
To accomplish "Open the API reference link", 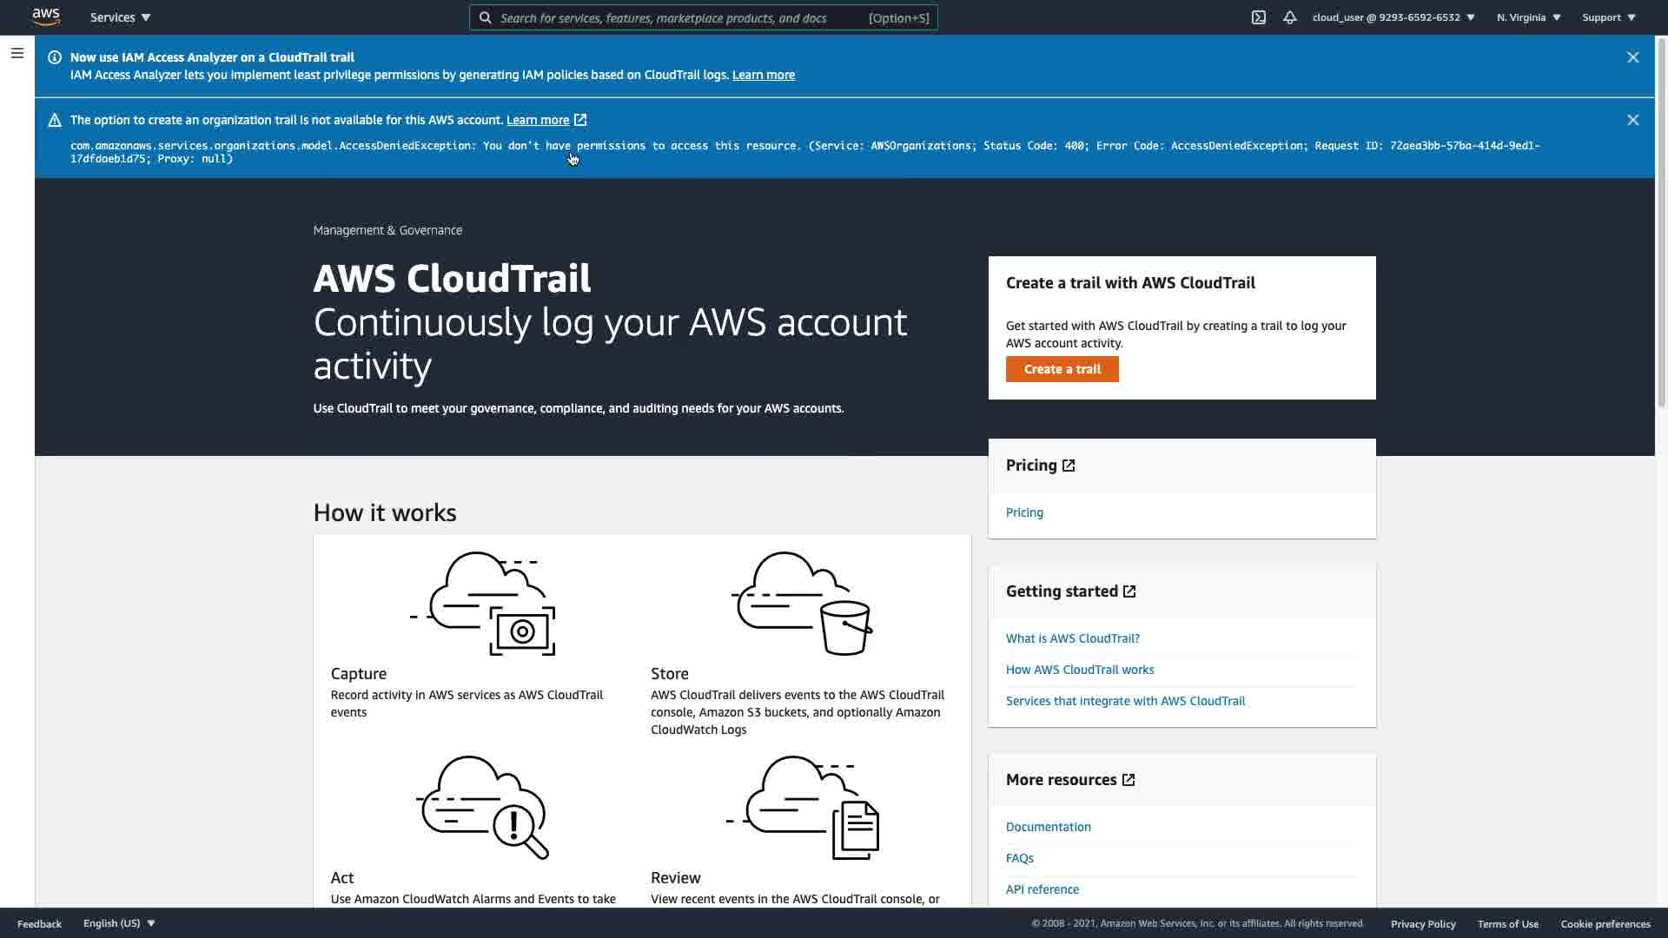I will [1042, 889].
